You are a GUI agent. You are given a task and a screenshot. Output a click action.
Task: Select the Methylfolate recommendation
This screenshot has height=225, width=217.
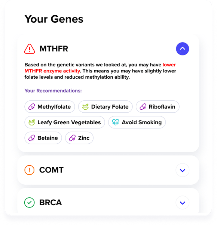[x=50, y=107]
